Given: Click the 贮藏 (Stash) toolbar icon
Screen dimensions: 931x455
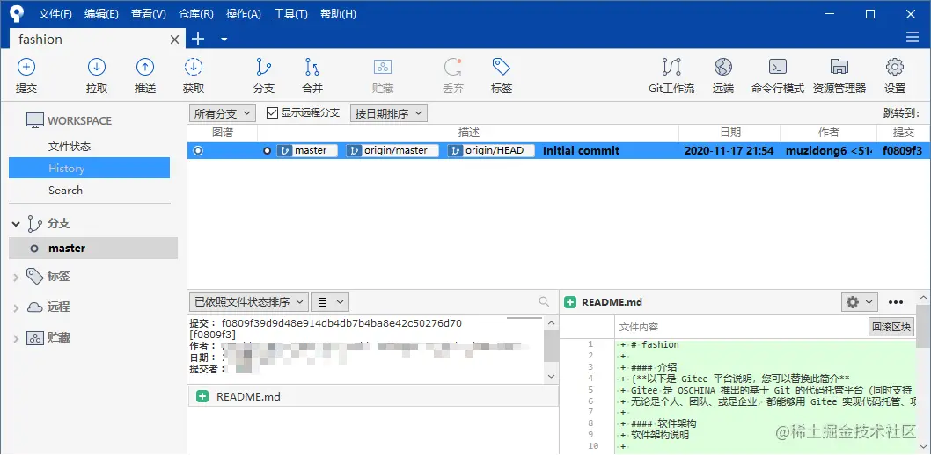Looking at the screenshot, I should click(x=383, y=67).
